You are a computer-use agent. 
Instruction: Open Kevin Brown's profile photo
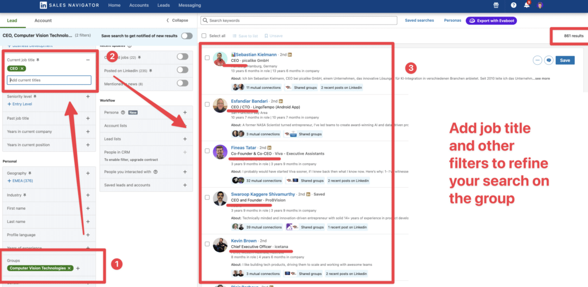click(x=220, y=245)
